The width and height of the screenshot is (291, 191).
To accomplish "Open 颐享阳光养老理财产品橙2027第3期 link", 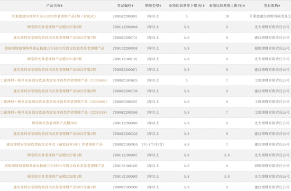I will tap(54, 27).
